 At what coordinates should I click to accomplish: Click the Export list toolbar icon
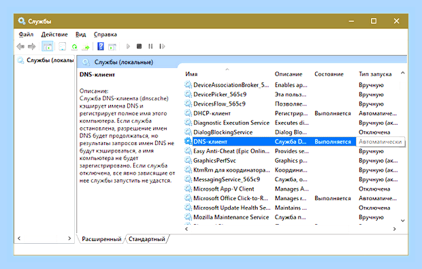(86, 46)
